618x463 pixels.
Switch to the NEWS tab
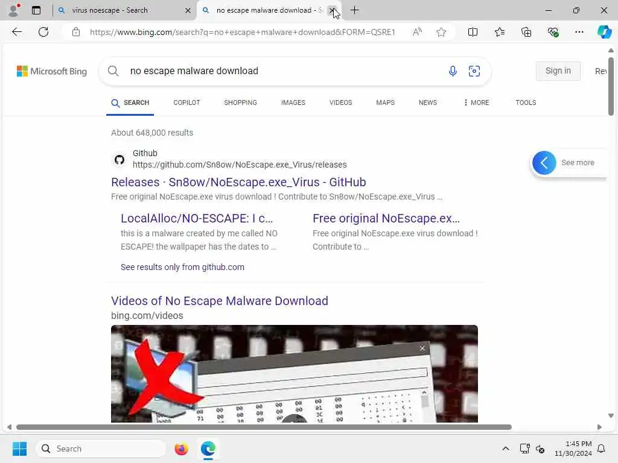tap(428, 102)
